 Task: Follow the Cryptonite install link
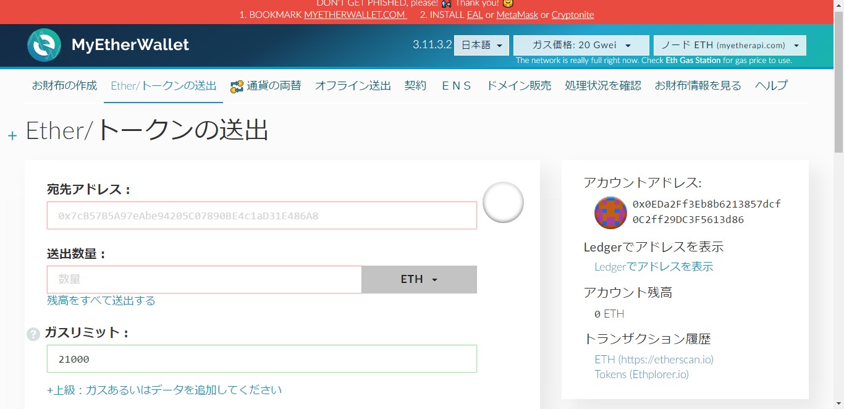point(573,14)
